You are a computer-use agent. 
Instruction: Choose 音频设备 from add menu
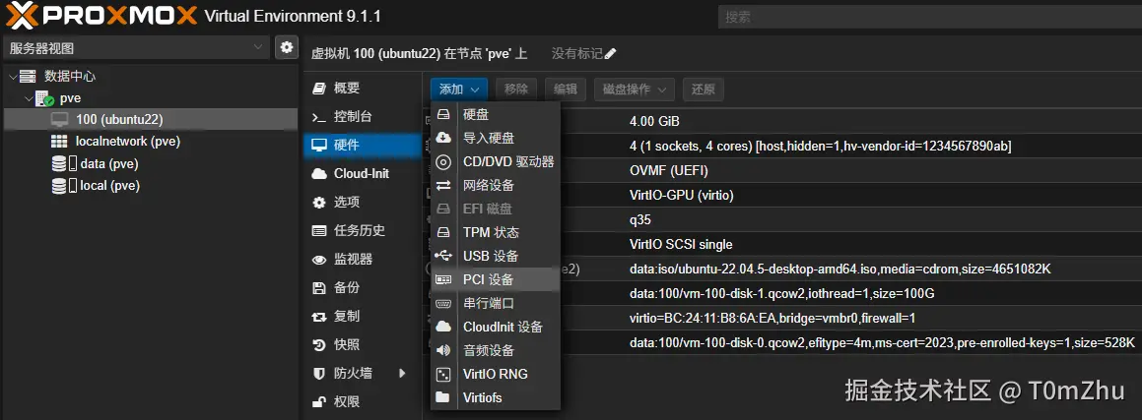point(496,350)
